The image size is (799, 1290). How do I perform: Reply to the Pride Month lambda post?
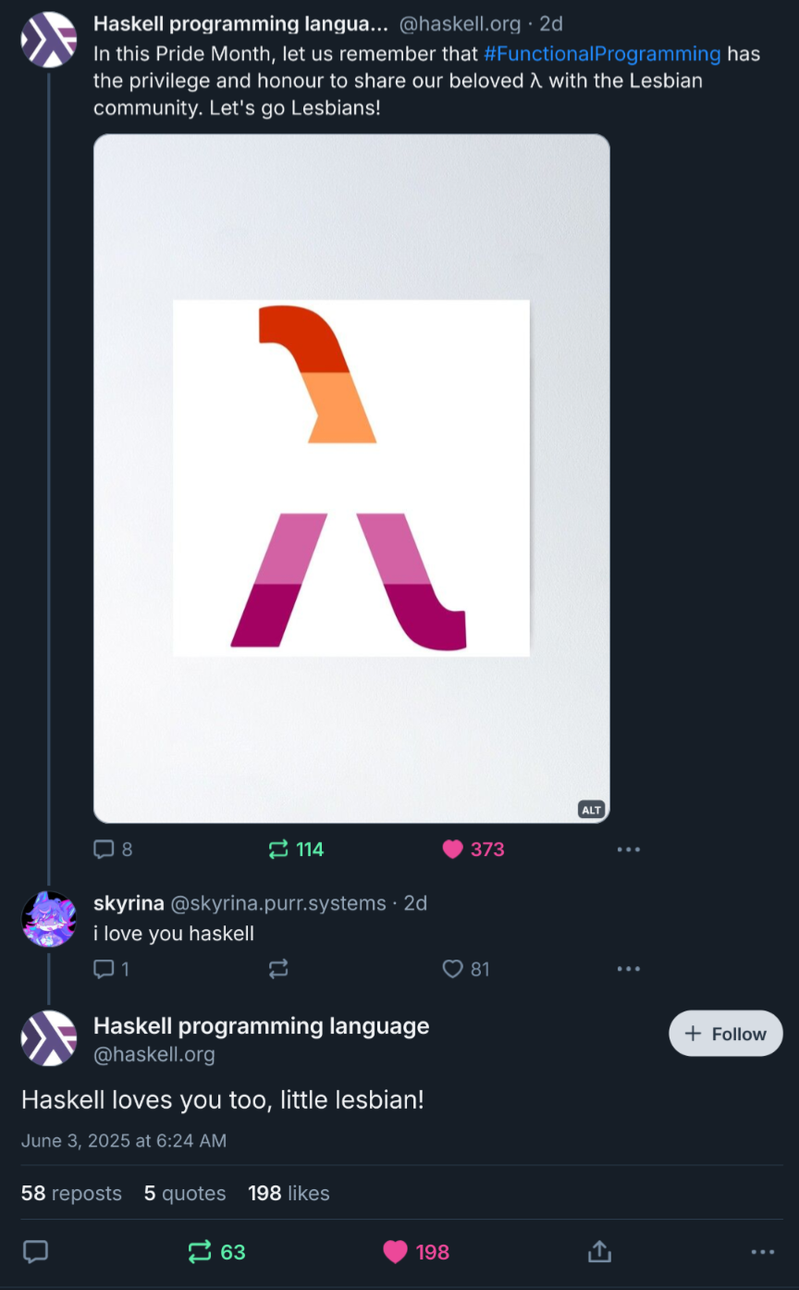click(x=104, y=850)
